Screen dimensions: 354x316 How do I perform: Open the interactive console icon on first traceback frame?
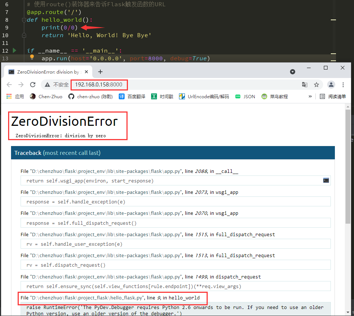click(326, 180)
